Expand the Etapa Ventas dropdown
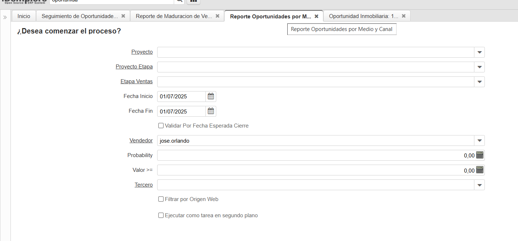Image resolution: width=518 pixels, height=241 pixels. coord(479,82)
